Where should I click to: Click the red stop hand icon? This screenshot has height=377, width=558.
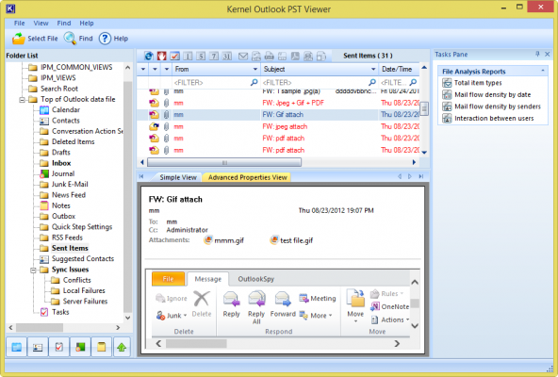161,56
